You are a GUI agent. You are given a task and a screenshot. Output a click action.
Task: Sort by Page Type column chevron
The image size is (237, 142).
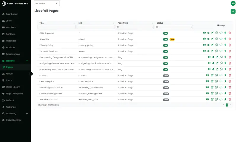click(152, 23)
